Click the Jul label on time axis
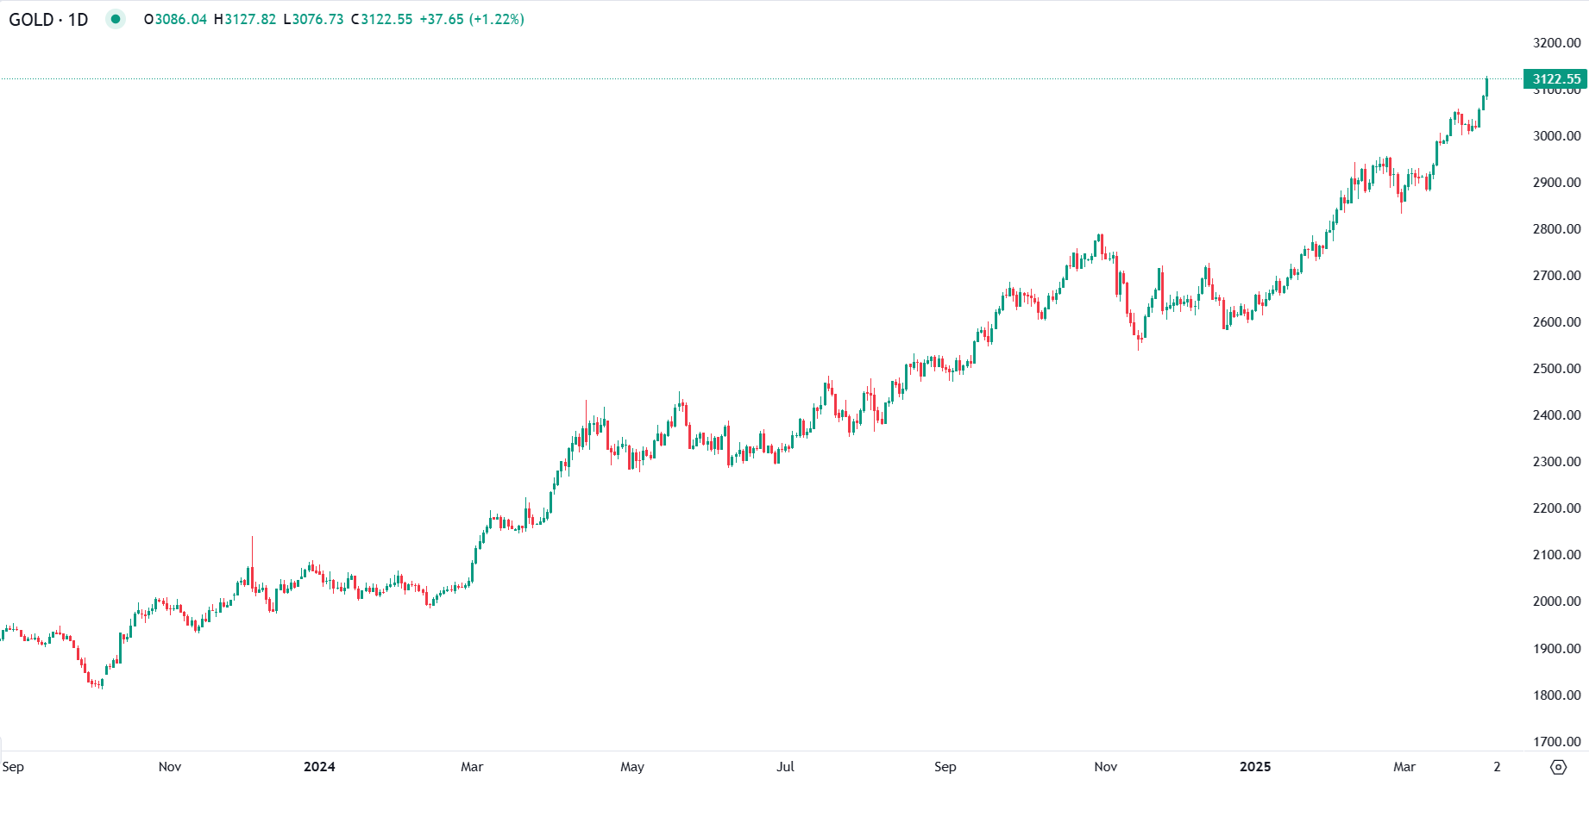This screenshot has height=829, width=1589. point(785,766)
